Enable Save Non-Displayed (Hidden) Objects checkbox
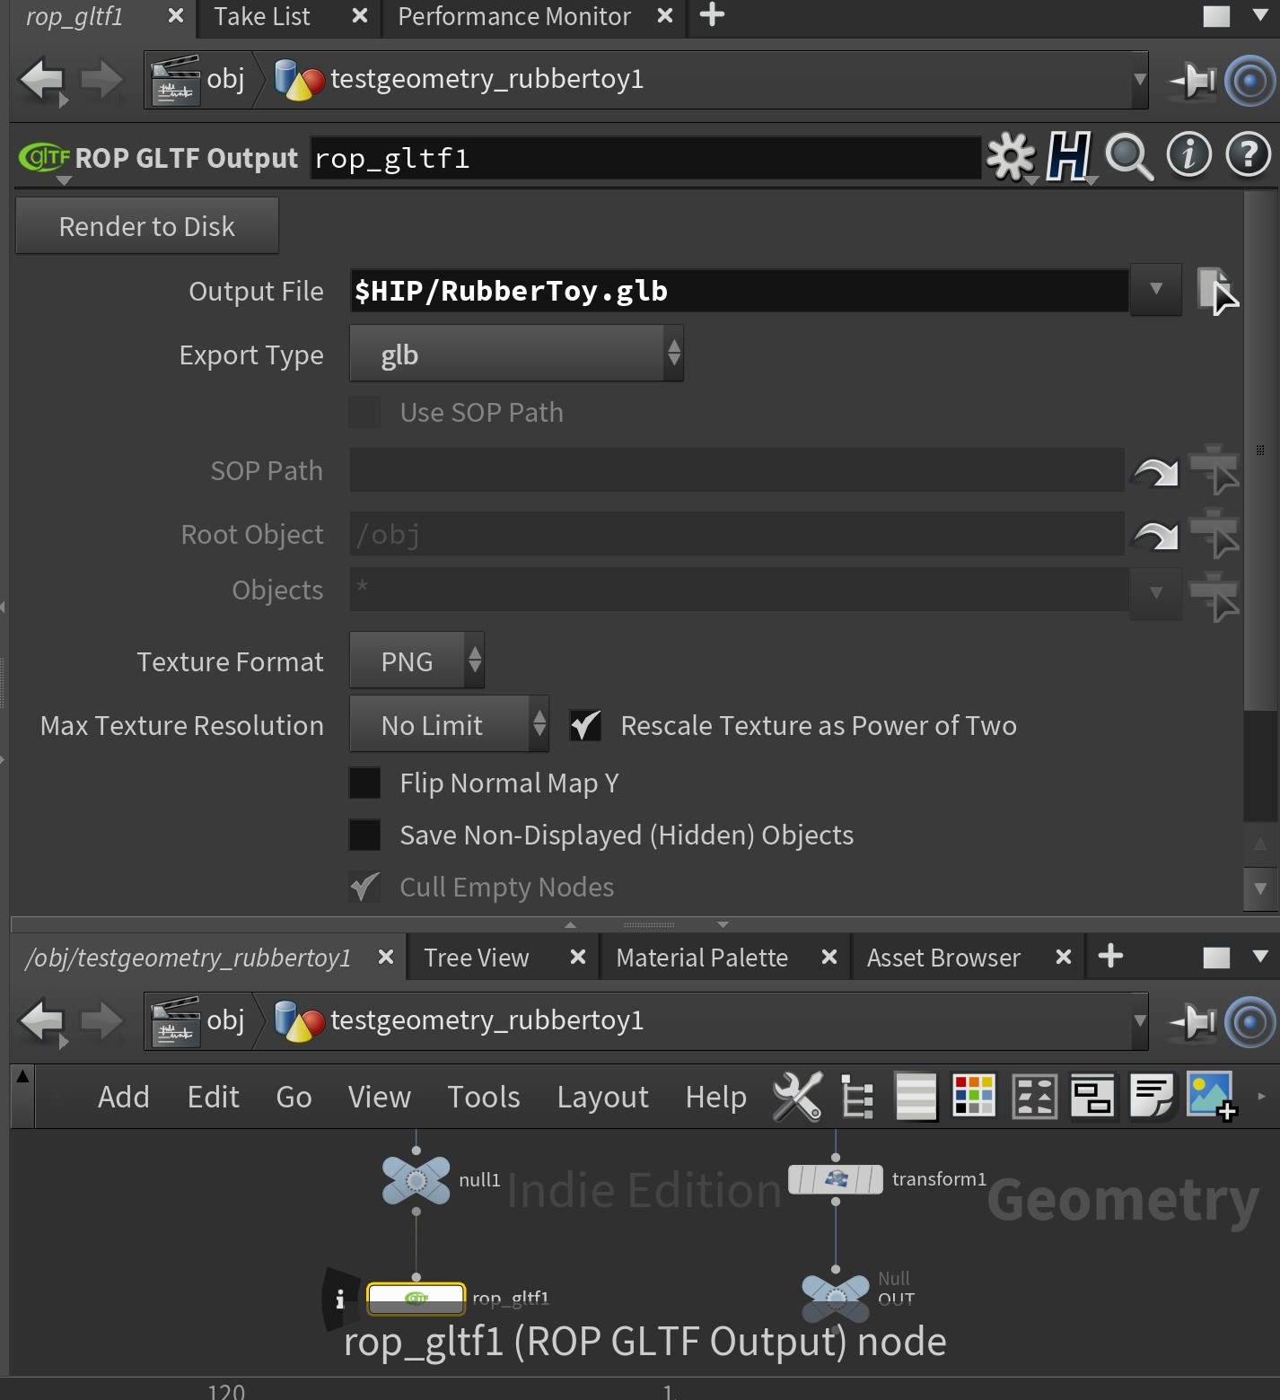The width and height of the screenshot is (1280, 1400). coord(364,835)
